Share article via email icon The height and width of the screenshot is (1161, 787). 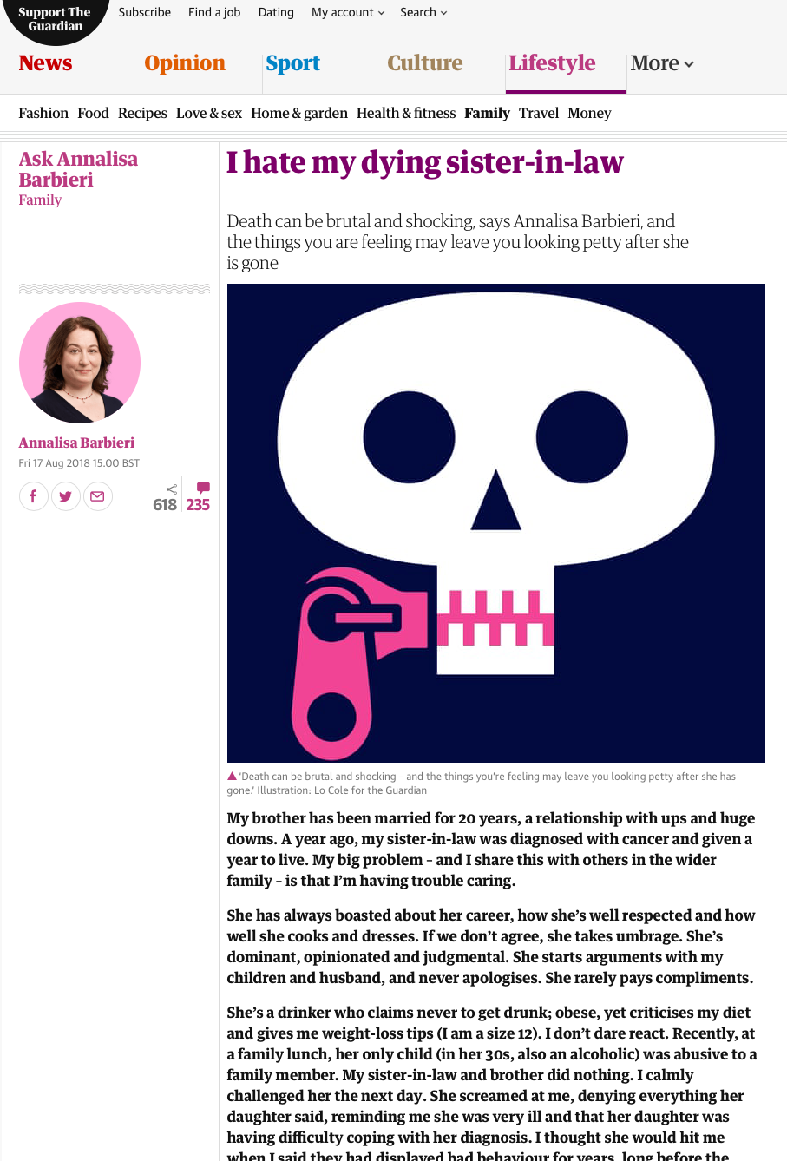pos(98,496)
